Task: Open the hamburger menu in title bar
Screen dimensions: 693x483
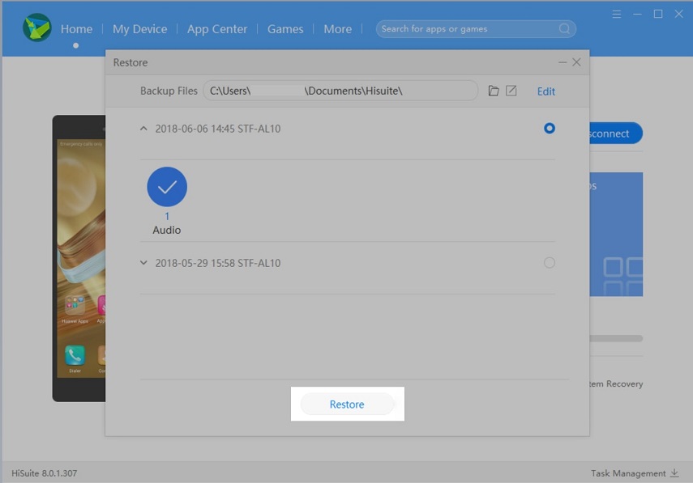Action: tap(617, 14)
